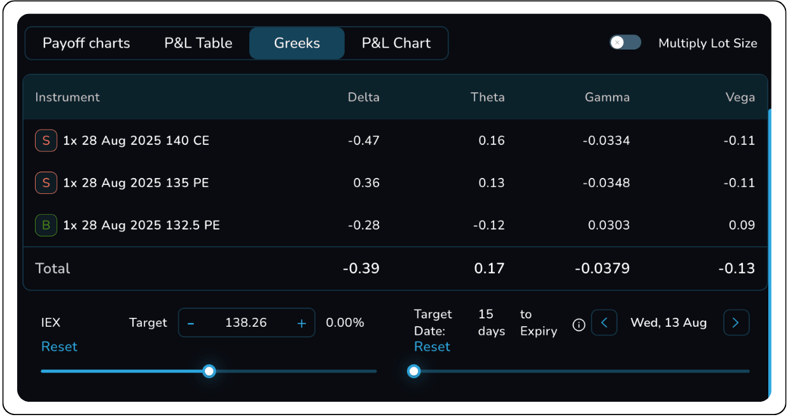Click the Delta column header
The image size is (788, 417).
tap(363, 97)
